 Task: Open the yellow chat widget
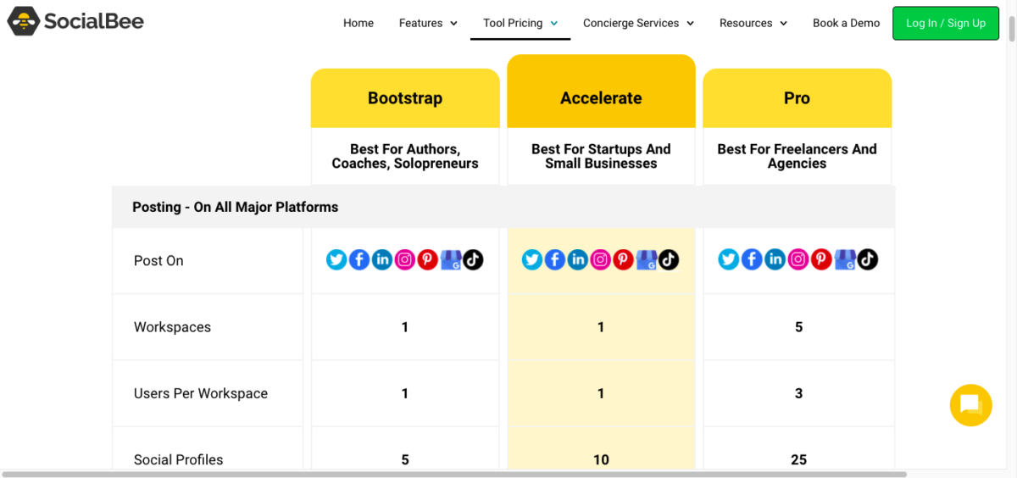970,404
